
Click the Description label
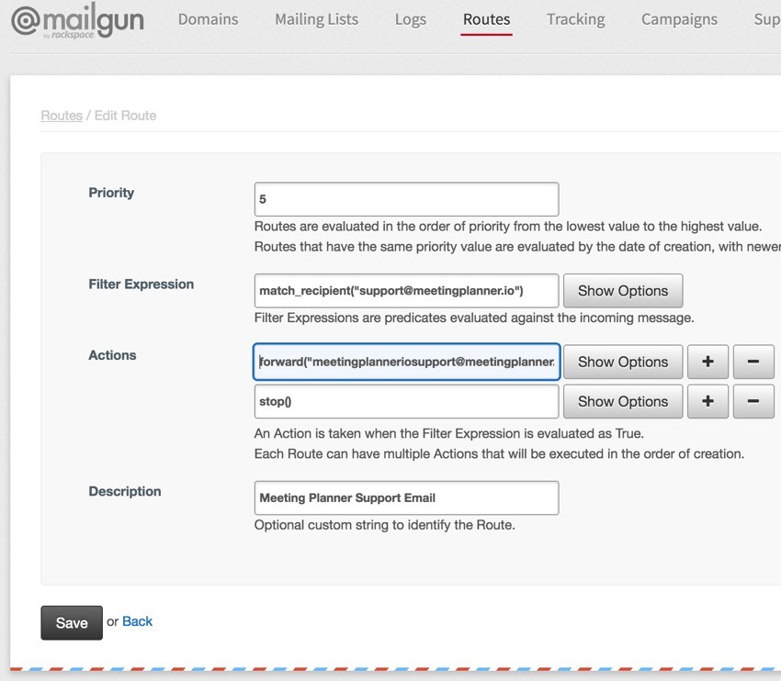coord(125,491)
